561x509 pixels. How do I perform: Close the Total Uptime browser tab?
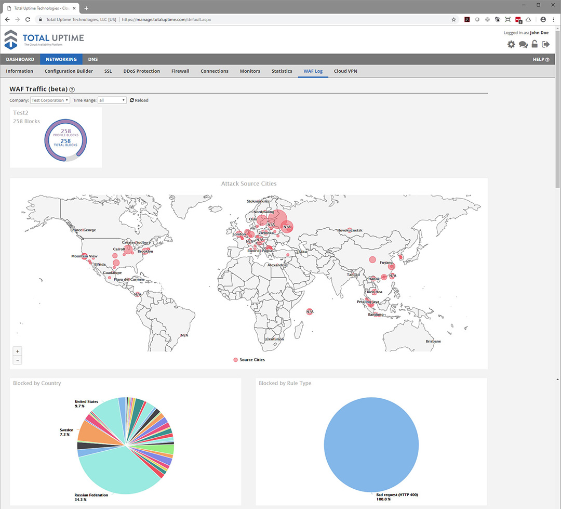pyautogui.click(x=74, y=8)
